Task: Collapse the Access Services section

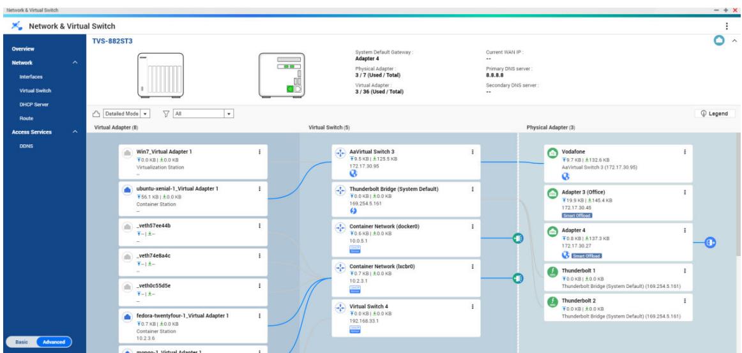Action: click(75, 132)
